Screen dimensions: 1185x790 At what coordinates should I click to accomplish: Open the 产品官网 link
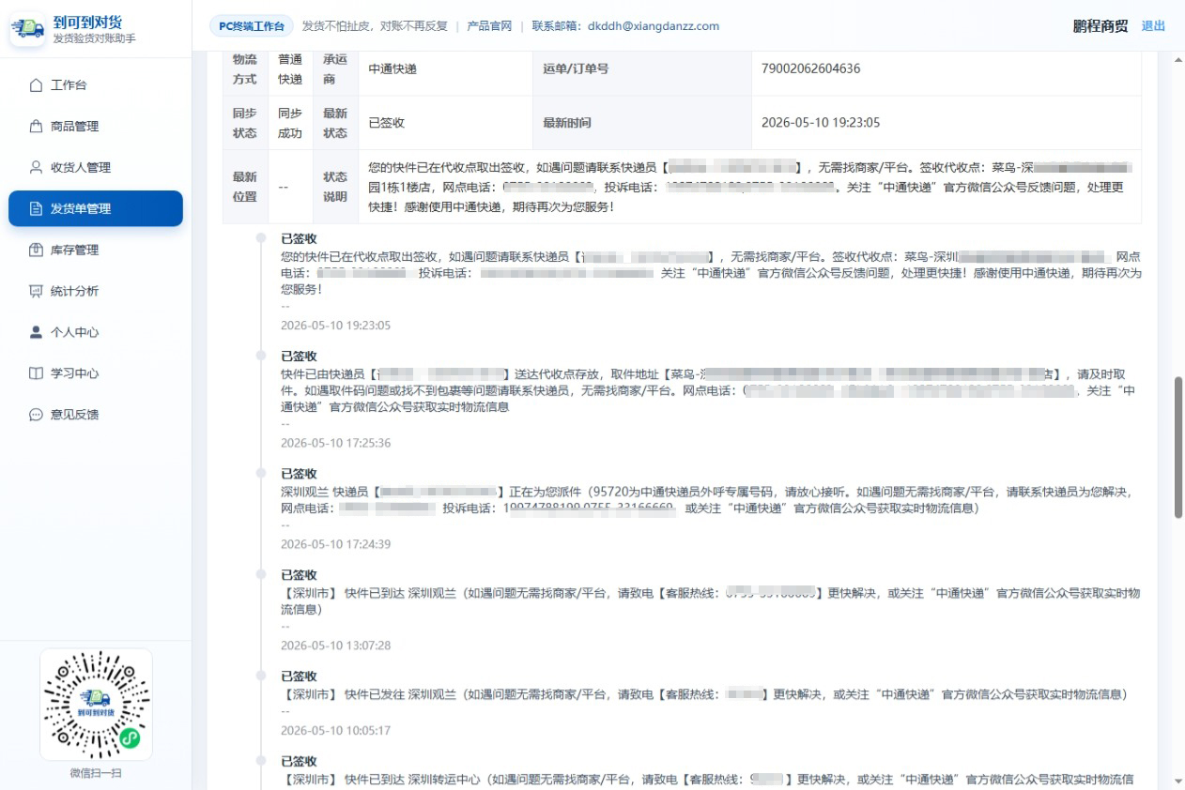click(489, 26)
